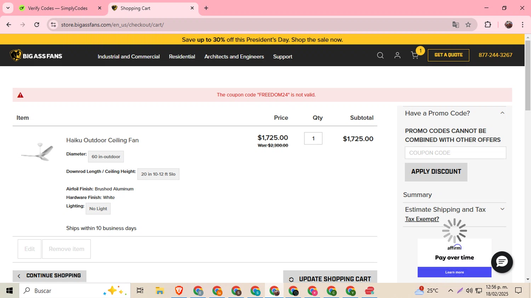
Task: Click the error warning triangle icon
Action: (x=21, y=95)
